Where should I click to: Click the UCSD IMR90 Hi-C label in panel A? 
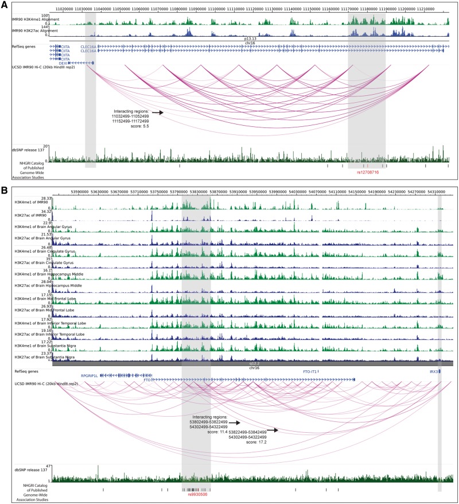pyautogui.click(x=44, y=67)
